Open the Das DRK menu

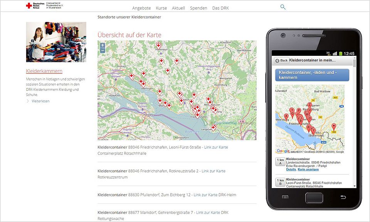pos(220,8)
